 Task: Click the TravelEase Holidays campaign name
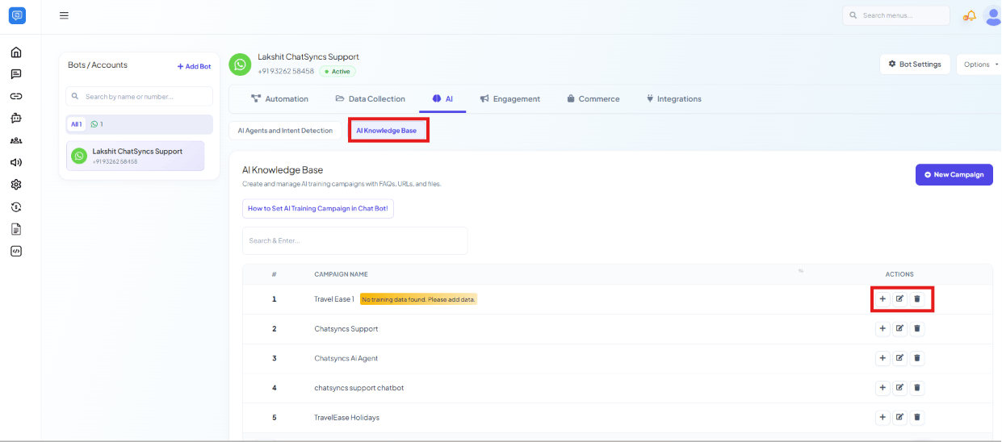tap(347, 418)
